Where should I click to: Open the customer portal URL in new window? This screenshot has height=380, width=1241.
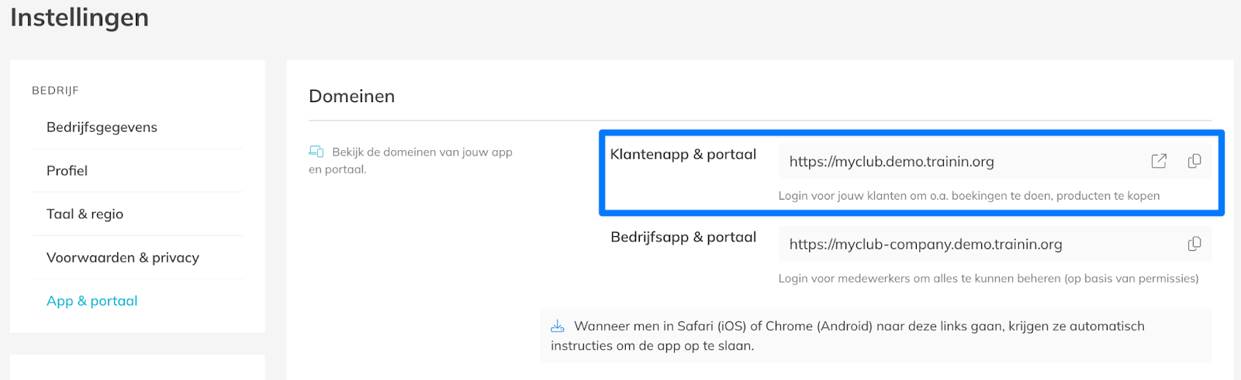coord(1159,161)
